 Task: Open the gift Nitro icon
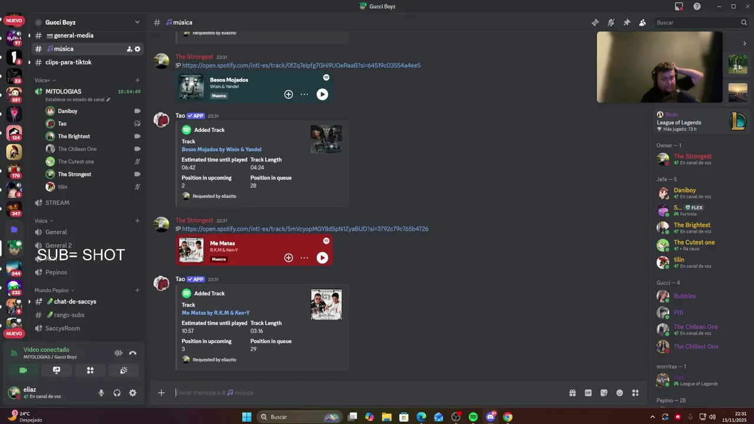572,393
